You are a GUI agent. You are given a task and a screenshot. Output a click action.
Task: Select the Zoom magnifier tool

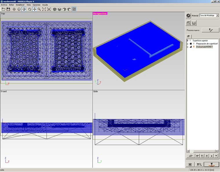[39, 9]
